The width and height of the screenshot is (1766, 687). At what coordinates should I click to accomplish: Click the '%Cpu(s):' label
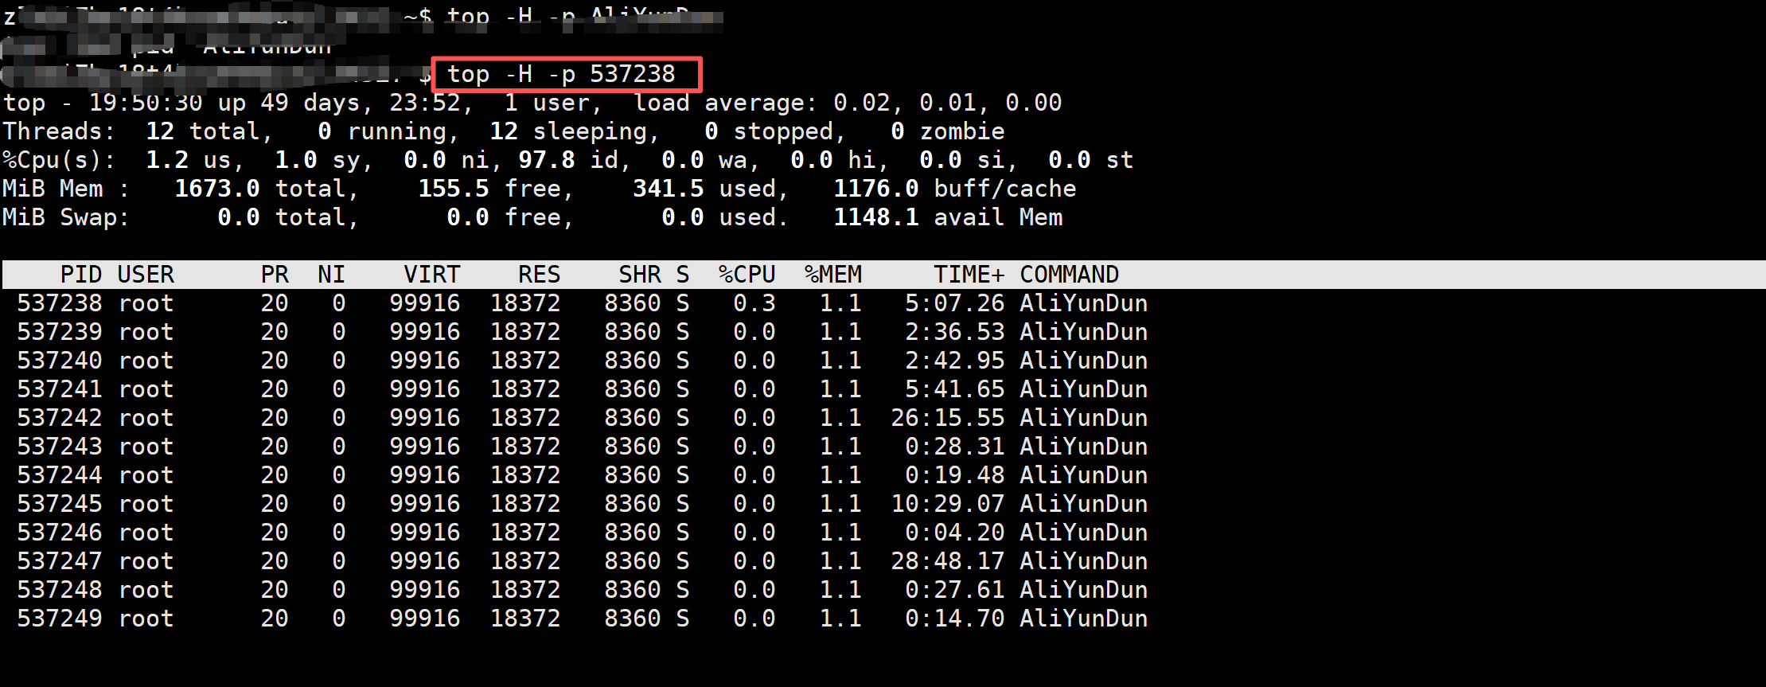coord(59,160)
